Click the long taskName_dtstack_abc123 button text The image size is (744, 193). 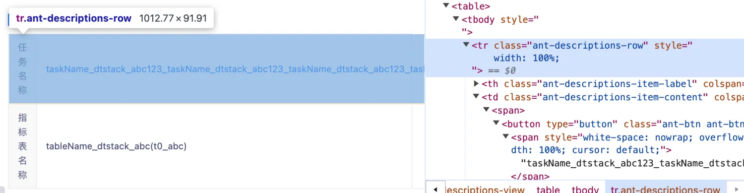click(x=235, y=69)
